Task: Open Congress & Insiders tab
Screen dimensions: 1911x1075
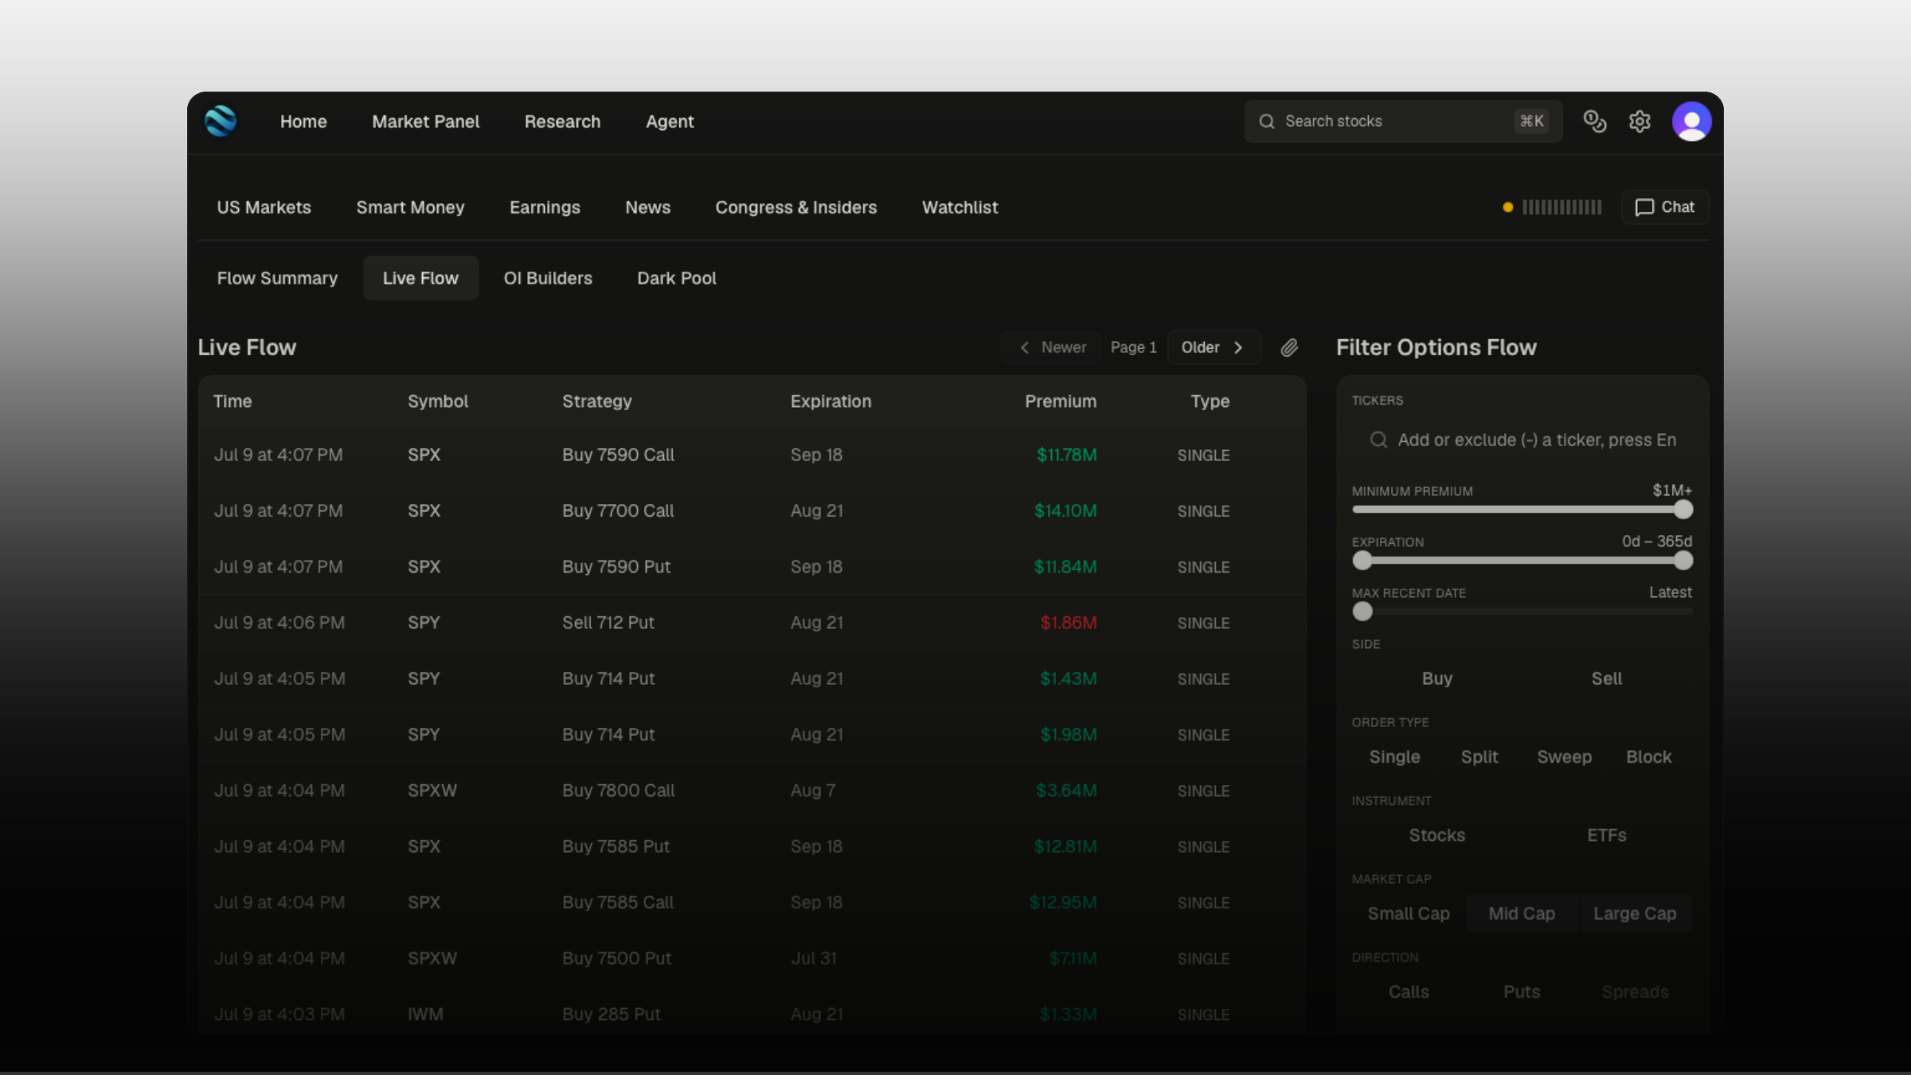Action: (795, 207)
